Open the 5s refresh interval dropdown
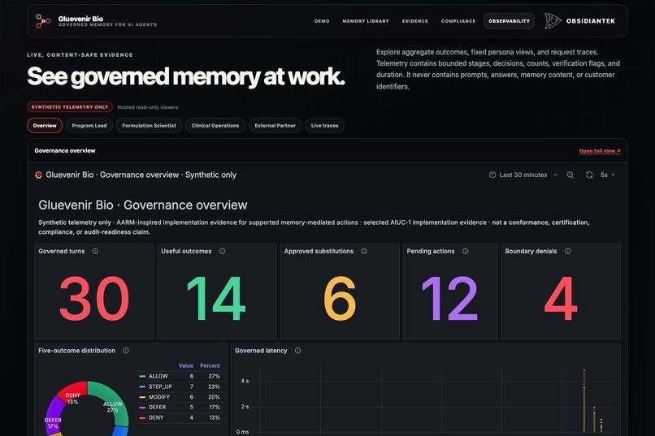The height and width of the screenshot is (436, 655). pyautogui.click(x=607, y=175)
